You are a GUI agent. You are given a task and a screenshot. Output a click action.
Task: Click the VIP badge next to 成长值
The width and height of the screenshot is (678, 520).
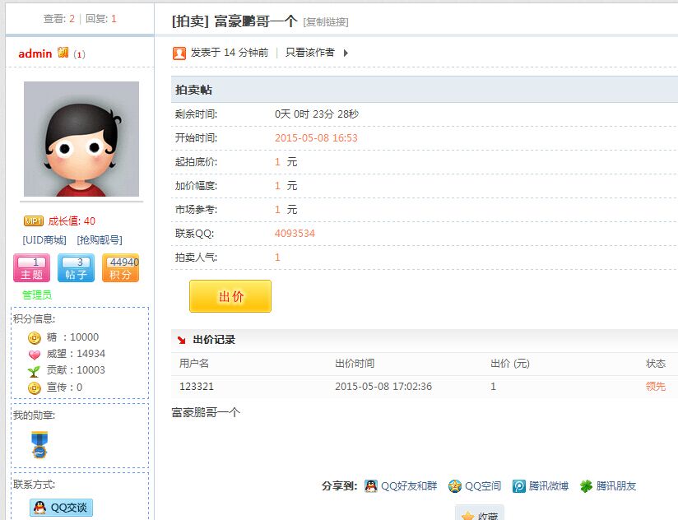(32, 221)
